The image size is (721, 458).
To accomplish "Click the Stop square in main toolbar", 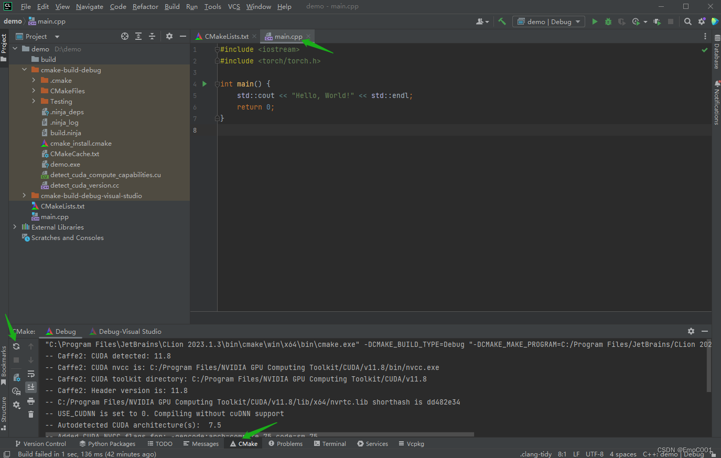I will pyautogui.click(x=671, y=21).
